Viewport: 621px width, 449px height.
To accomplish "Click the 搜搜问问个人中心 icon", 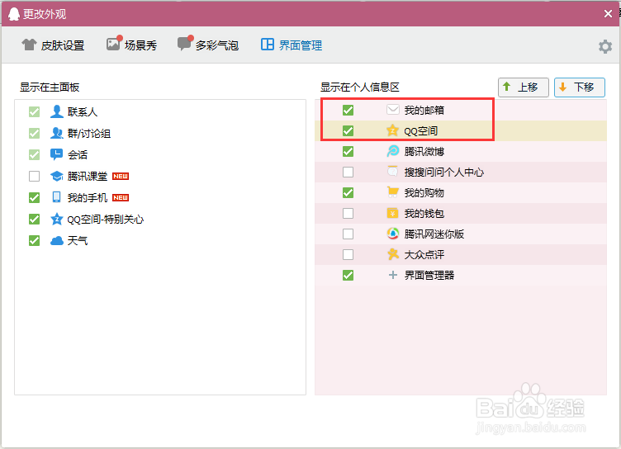I will pyautogui.click(x=392, y=172).
